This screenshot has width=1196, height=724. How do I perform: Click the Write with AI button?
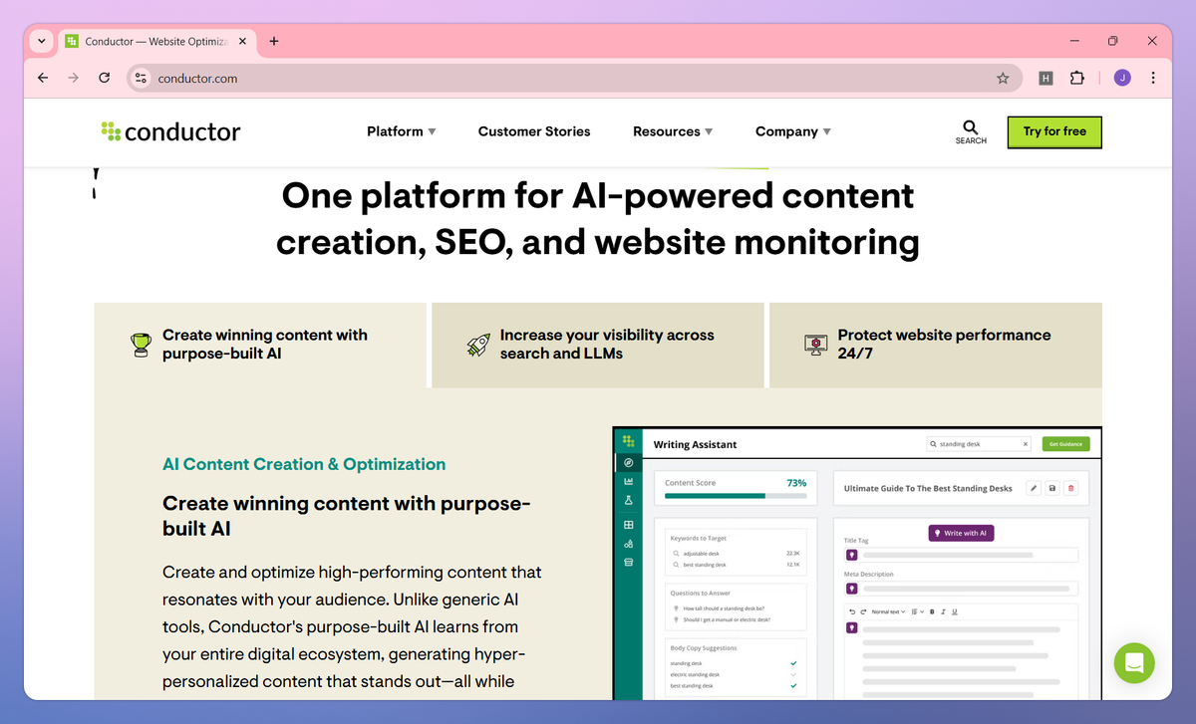click(x=961, y=533)
